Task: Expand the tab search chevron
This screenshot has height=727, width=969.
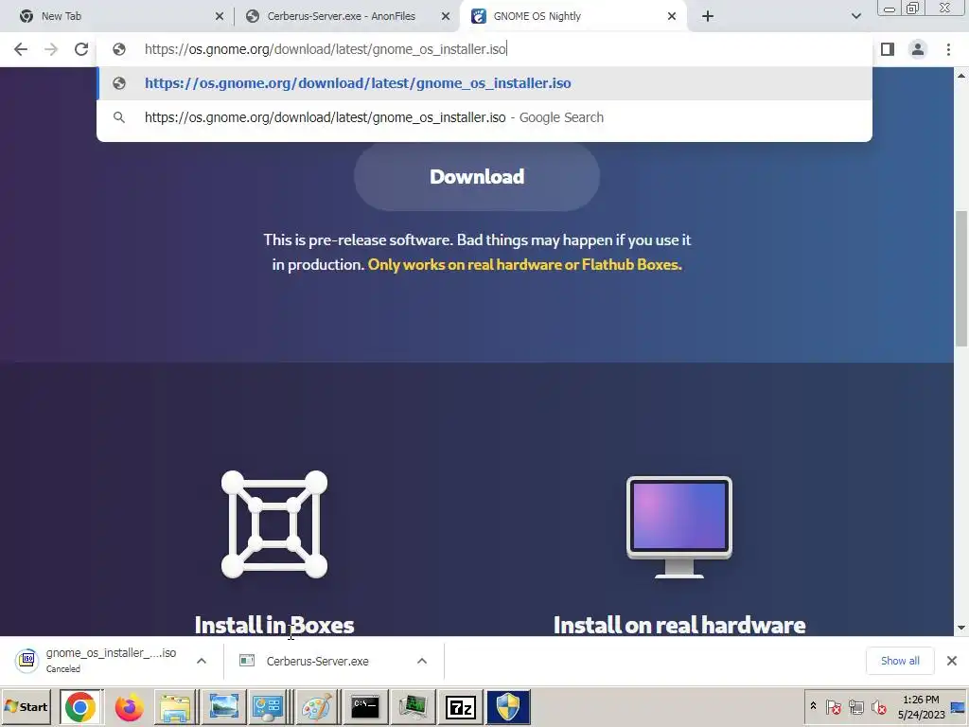Action: pos(855,16)
